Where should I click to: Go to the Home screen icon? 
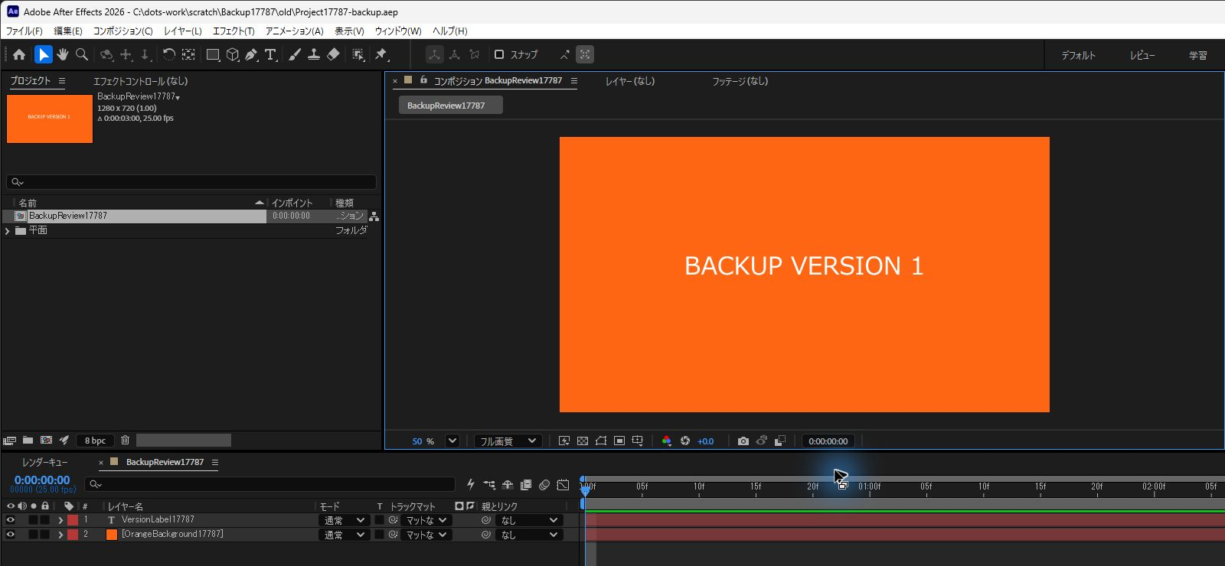(19, 54)
